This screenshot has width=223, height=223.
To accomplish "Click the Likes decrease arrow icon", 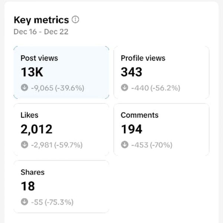I will 25,145.
